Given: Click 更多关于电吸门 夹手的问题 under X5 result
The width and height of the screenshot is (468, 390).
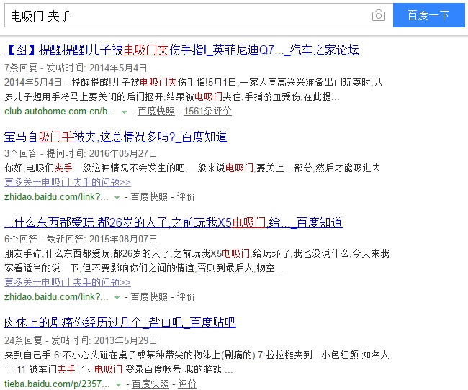Looking at the screenshot, I should click(x=68, y=282).
